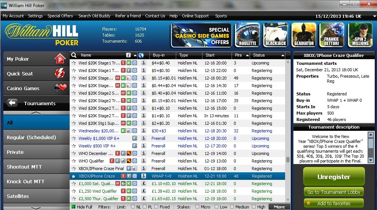Open the Roulette casino game
Screen dimensions: 377x210
[247, 35]
